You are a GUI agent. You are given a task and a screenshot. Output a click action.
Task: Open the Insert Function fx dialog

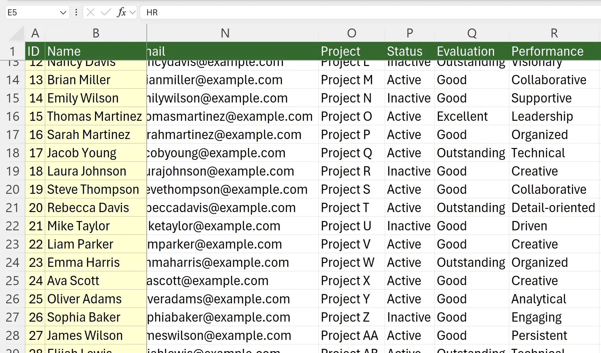pos(121,12)
